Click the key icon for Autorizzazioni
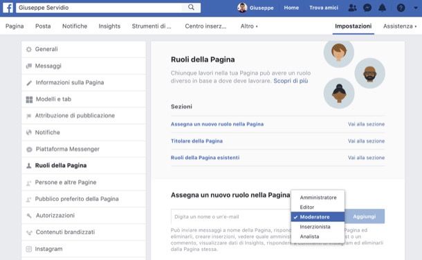The width and height of the screenshot is (422, 260). pyautogui.click(x=29, y=216)
